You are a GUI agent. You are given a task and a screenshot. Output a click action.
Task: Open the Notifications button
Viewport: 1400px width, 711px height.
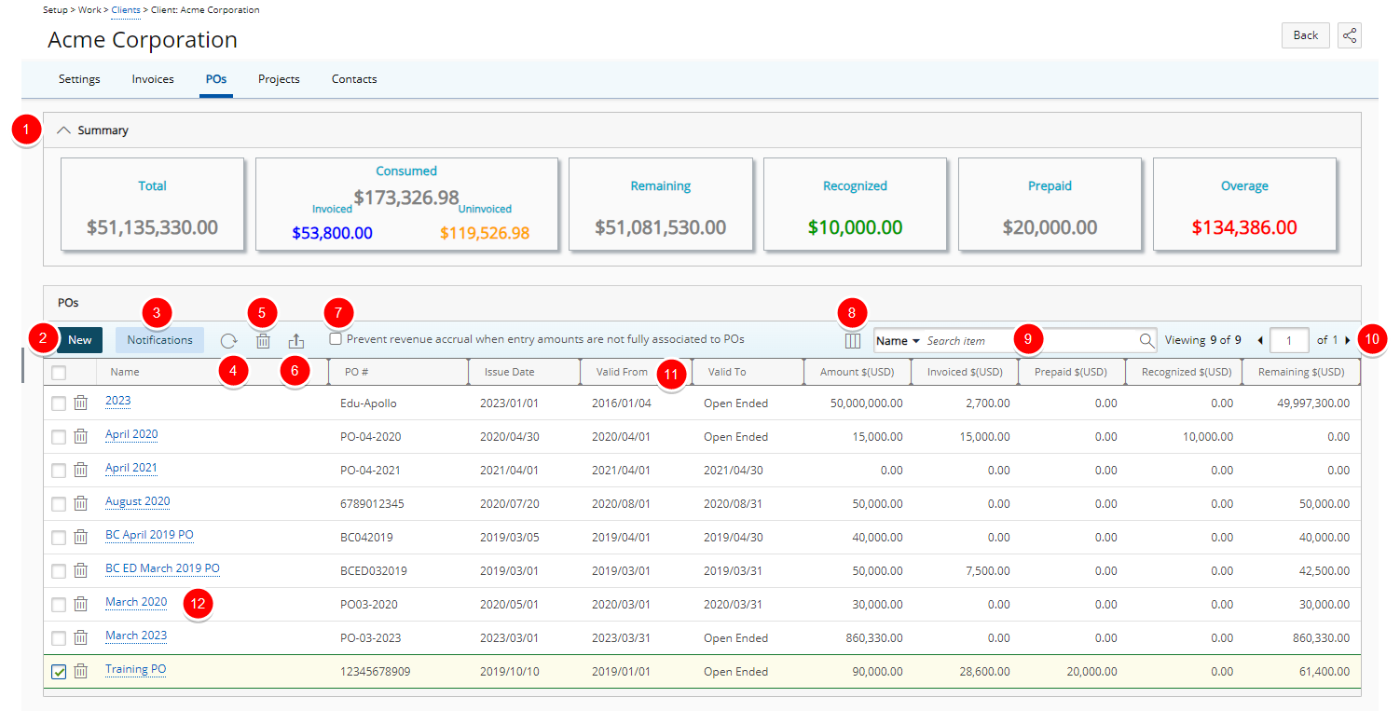(x=159, y=340)
